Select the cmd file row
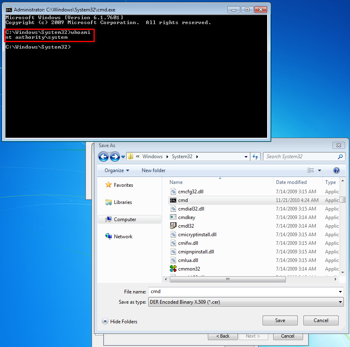The height and width of the screenshot is (347, 350). click(254, 200)
